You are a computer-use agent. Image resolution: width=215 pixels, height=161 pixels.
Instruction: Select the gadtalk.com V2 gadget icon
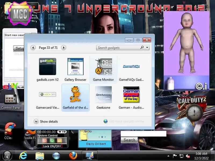(48, 67)
